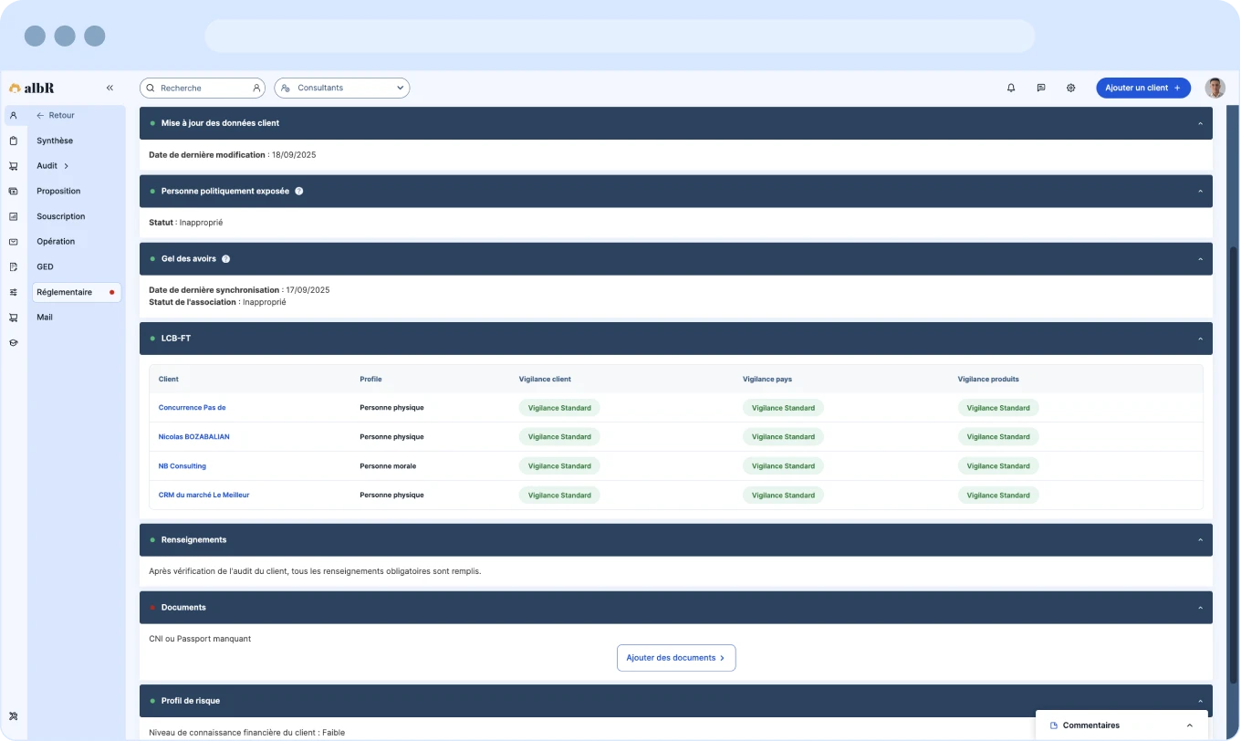Click the help icon next to Gel des avoirs
Image resolution: width=1241 pixels, height=741 pixels.
pos(226,259)
